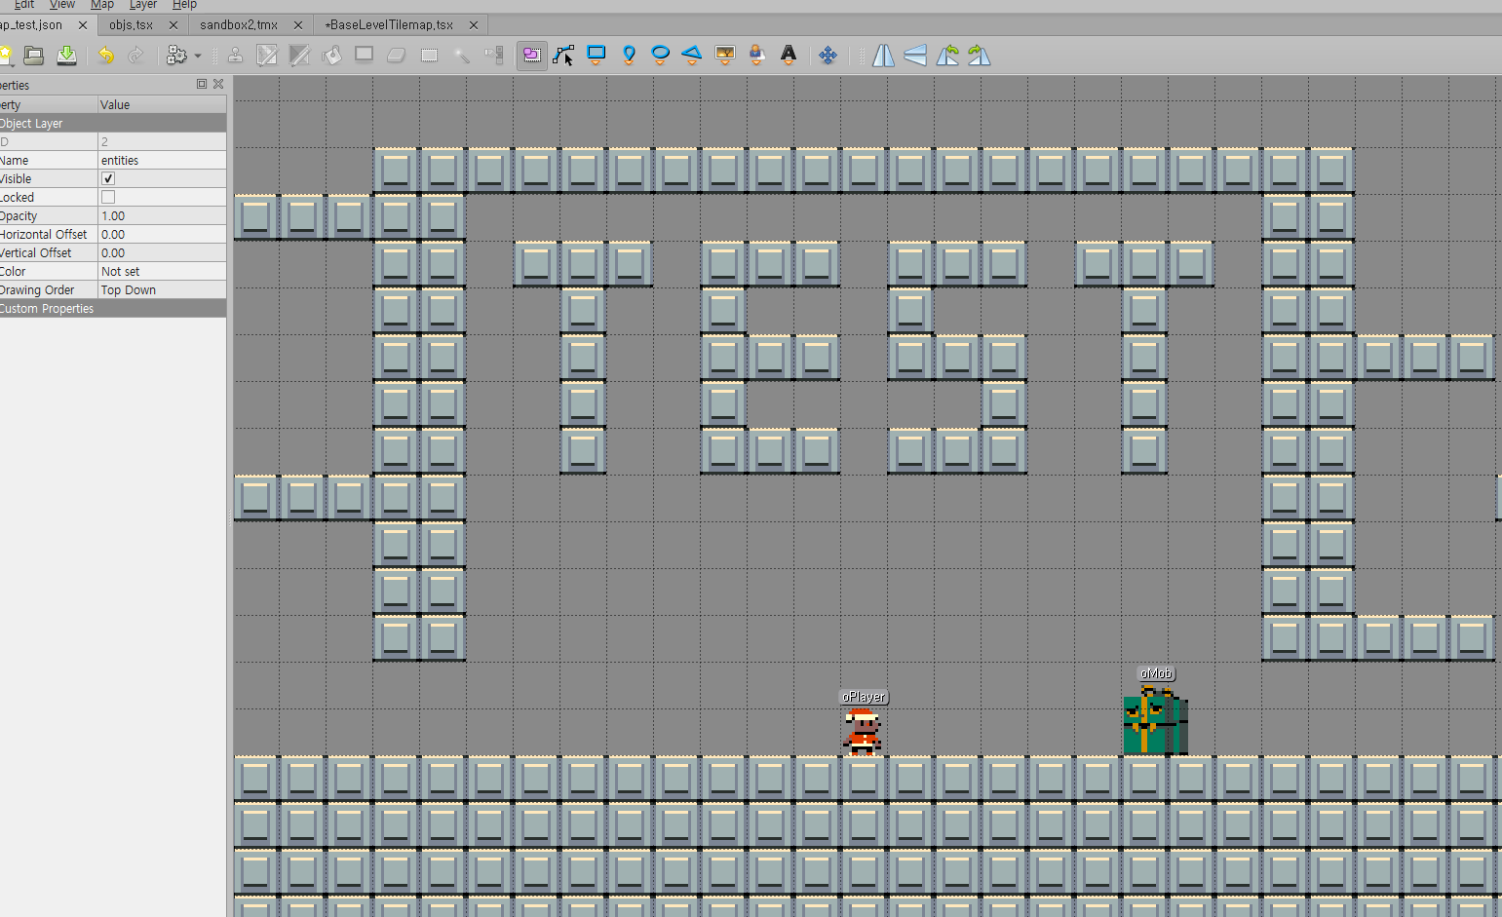Select the Eraser tool
1502x917 pixels.
396,56
